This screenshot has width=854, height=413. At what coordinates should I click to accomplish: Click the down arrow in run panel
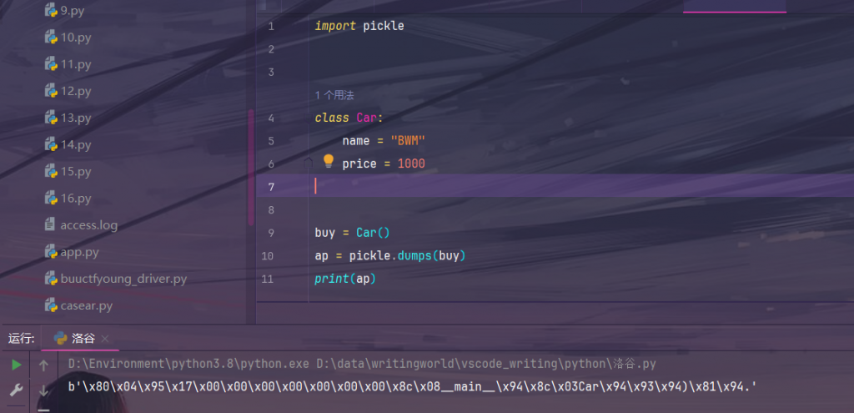click(44, 390)
